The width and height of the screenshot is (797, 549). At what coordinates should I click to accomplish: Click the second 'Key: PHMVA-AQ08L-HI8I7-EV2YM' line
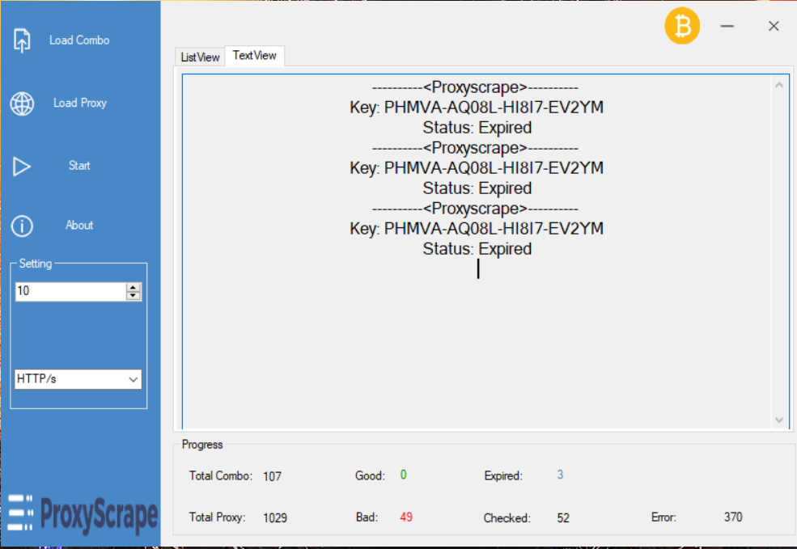coord(477,167)
